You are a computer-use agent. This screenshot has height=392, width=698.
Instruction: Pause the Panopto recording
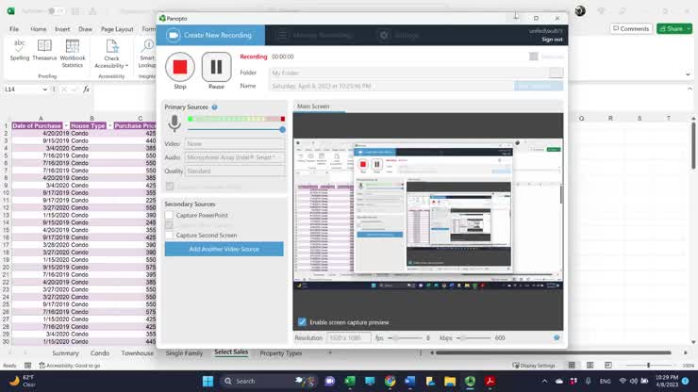pyautogui.click(x=216, y=67)
